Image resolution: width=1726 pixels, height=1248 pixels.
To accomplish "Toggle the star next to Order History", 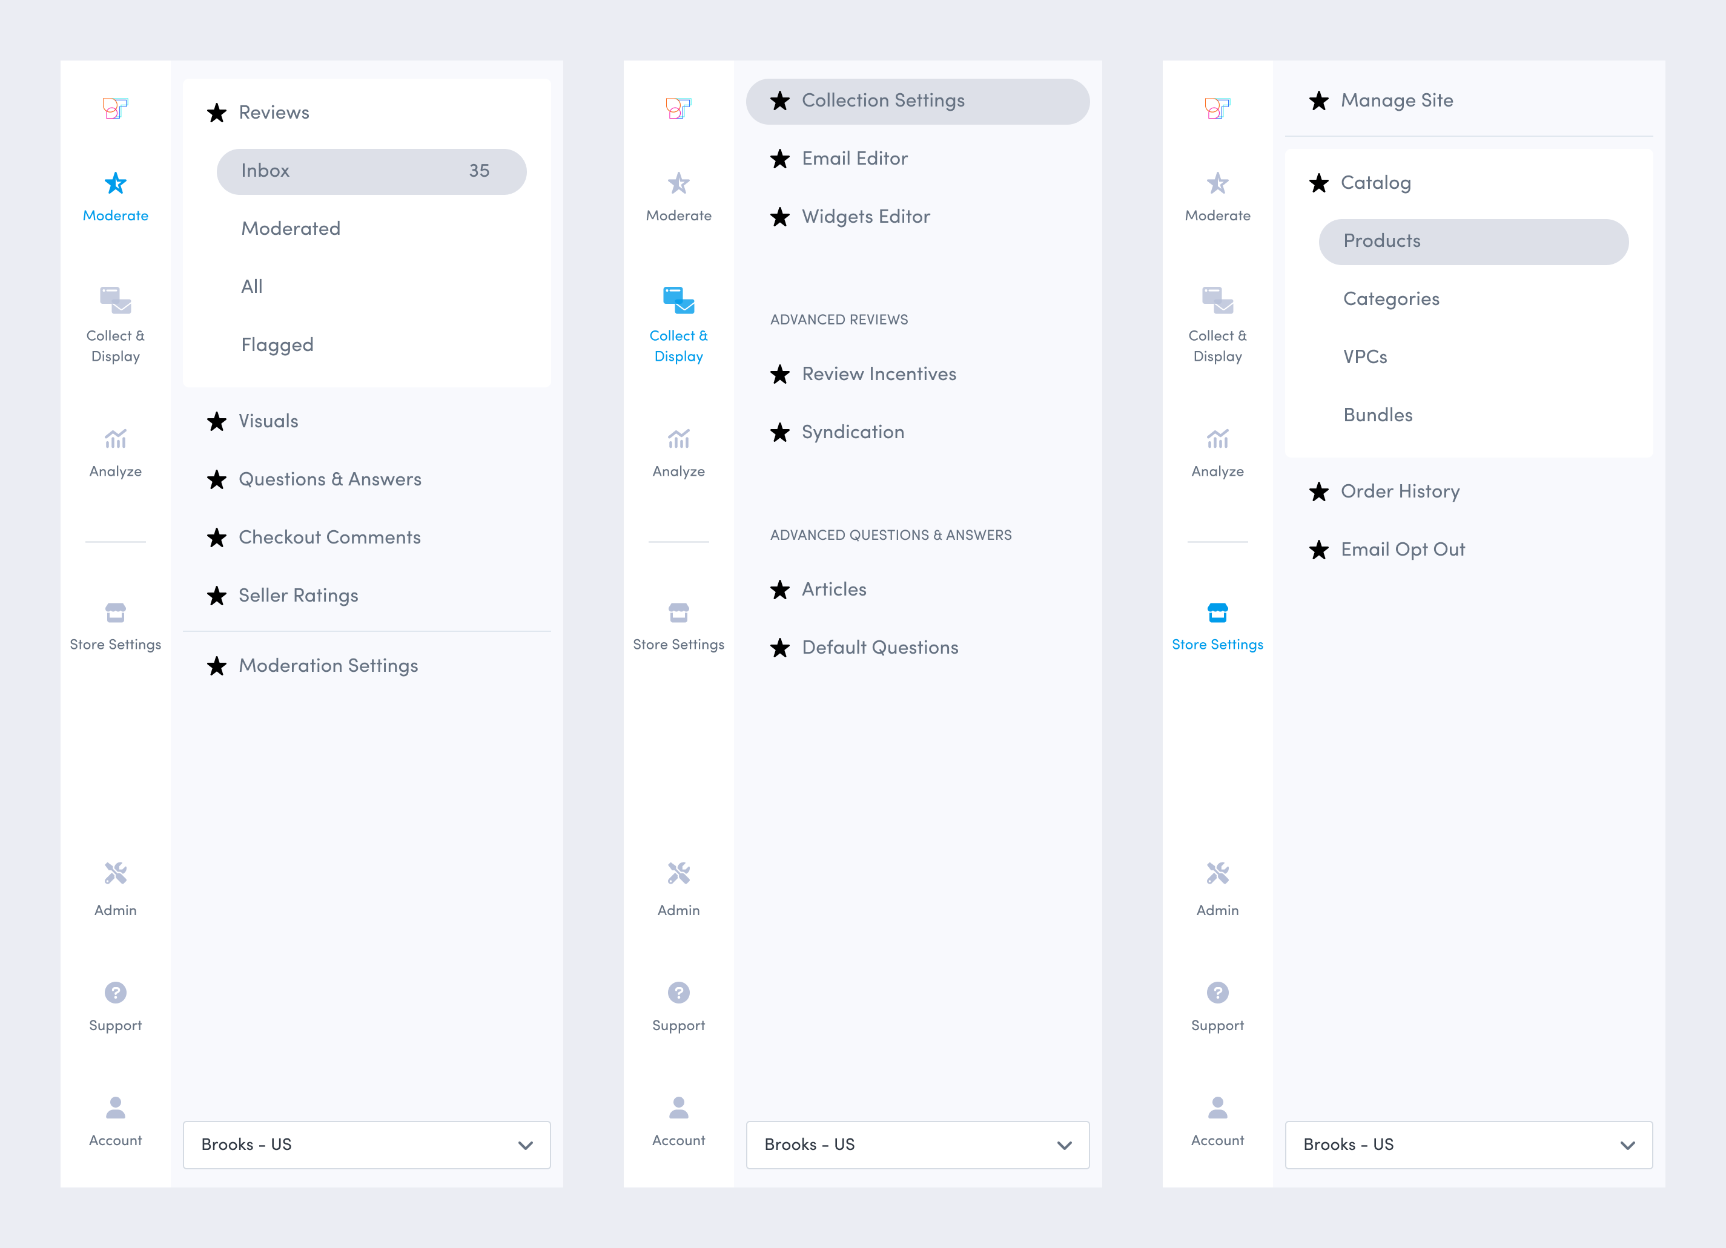I will 1319,492.
